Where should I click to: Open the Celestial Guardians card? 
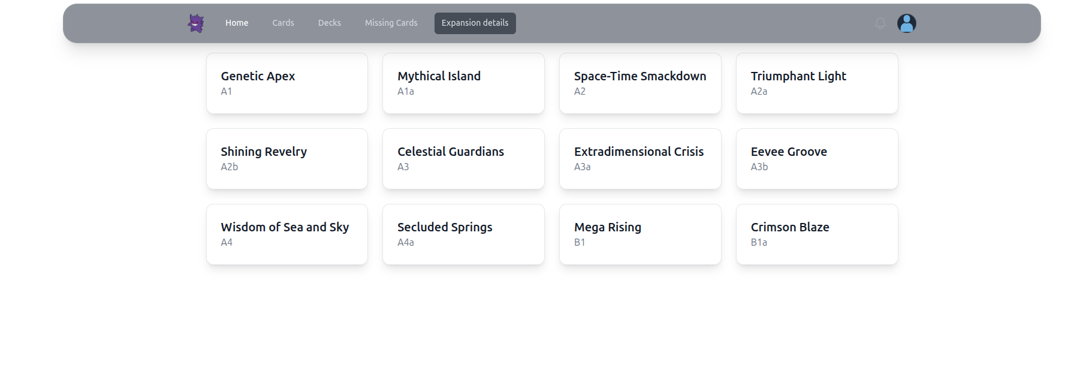[x=463, y=159]
